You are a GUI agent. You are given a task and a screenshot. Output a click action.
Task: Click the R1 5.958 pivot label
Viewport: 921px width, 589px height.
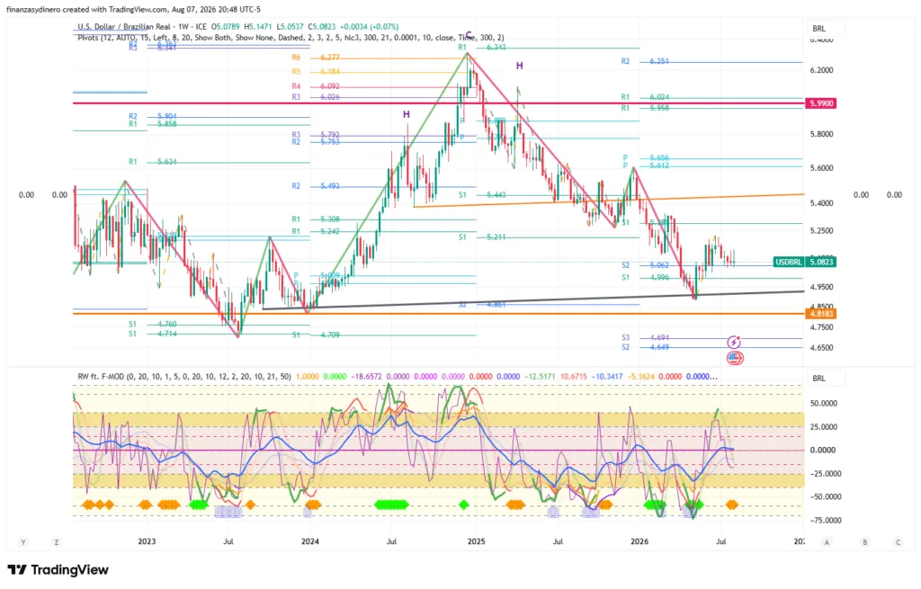click(x=645, y=108)
